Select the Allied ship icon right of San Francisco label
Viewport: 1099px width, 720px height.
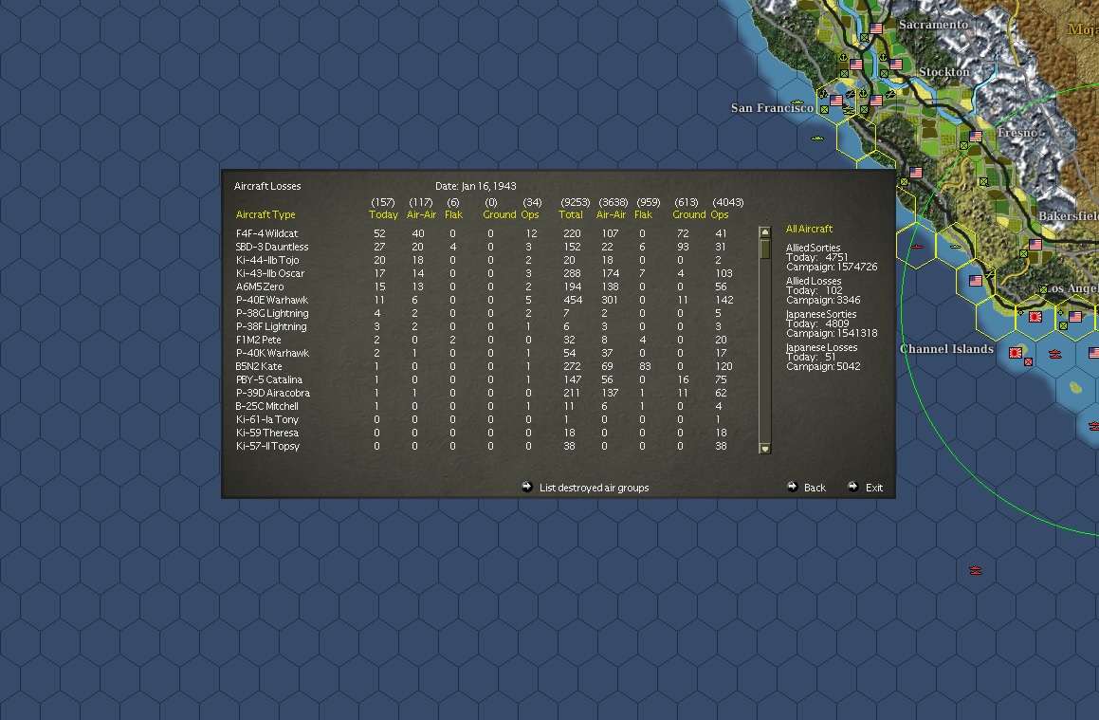848,110
